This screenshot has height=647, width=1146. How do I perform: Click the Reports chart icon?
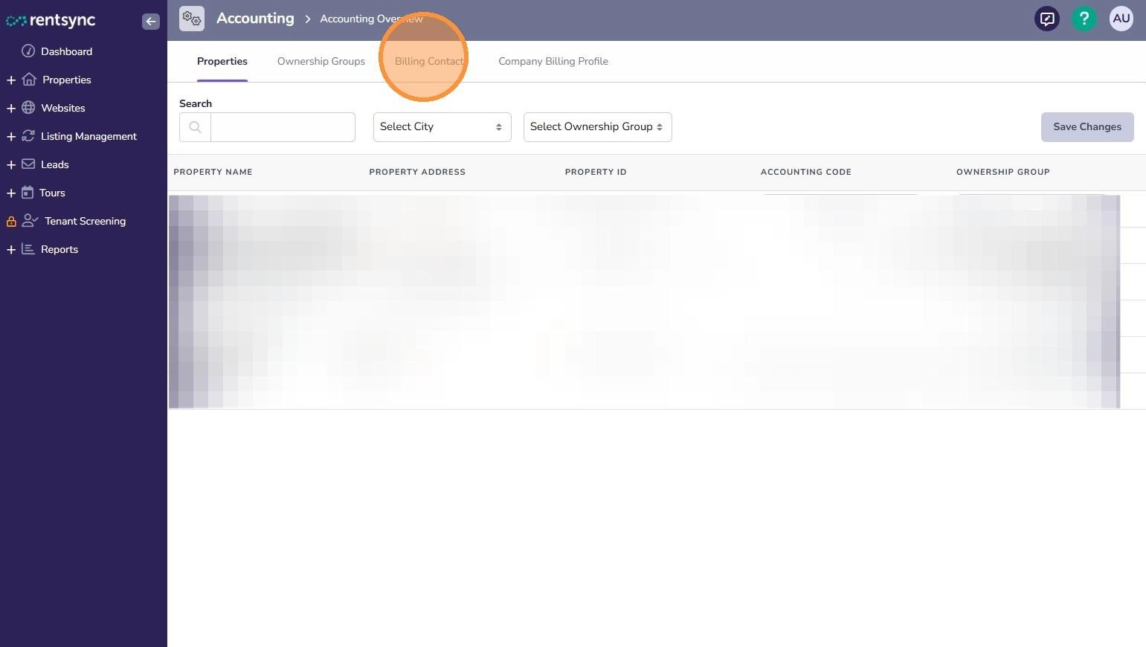pos(28,249)
